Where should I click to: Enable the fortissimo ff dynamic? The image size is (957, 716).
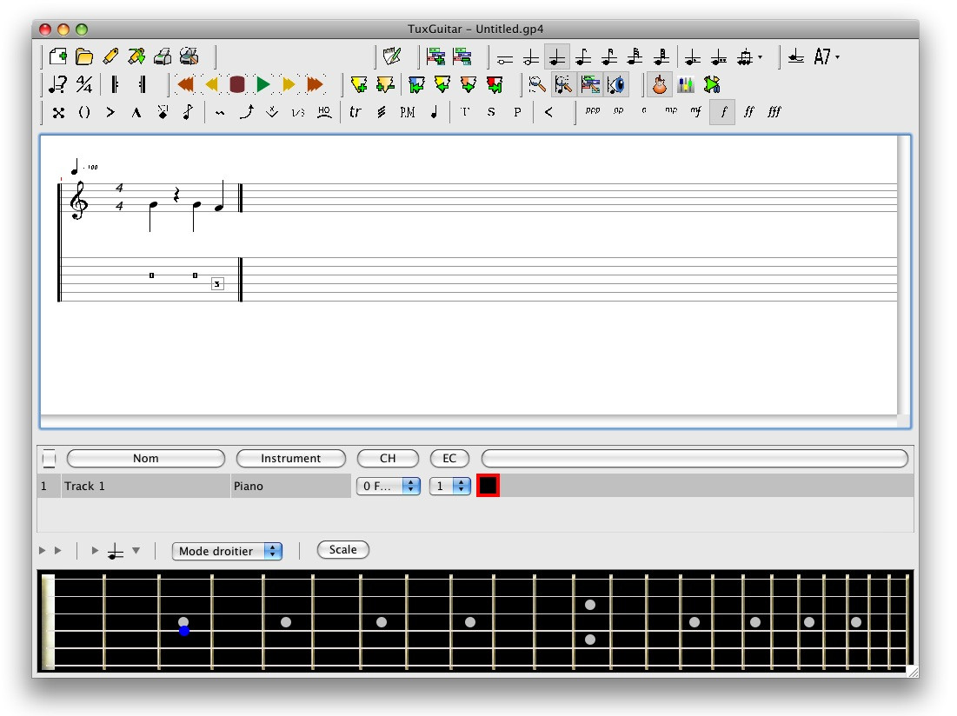(x=749, y=112)
